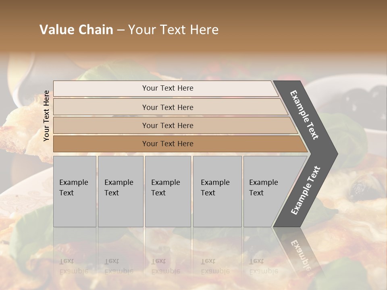Select the first gray "Example Text" box
Viewport: 387px width, 290px height.
click(75, 191)
